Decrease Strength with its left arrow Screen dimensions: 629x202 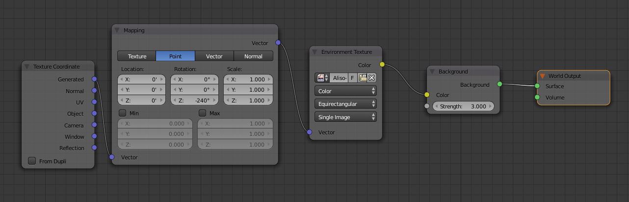pos(436,106)
